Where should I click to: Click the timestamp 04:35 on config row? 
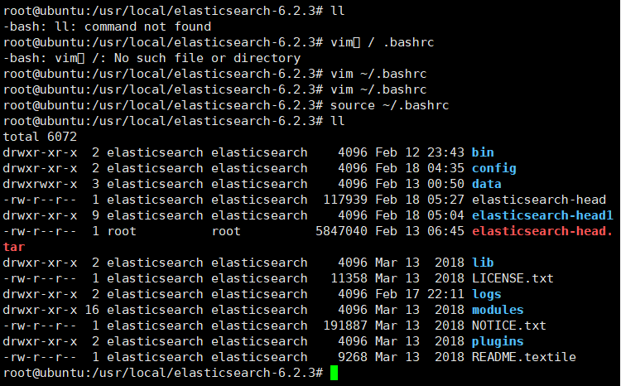coord(445,168)
